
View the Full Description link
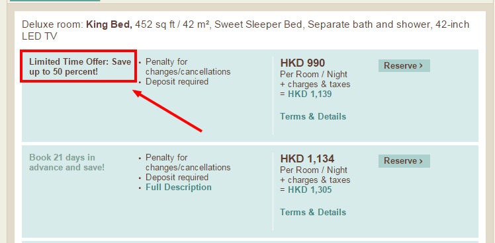pos(179,188)
